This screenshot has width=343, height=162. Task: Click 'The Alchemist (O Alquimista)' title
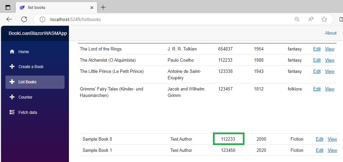pos(108,60)
